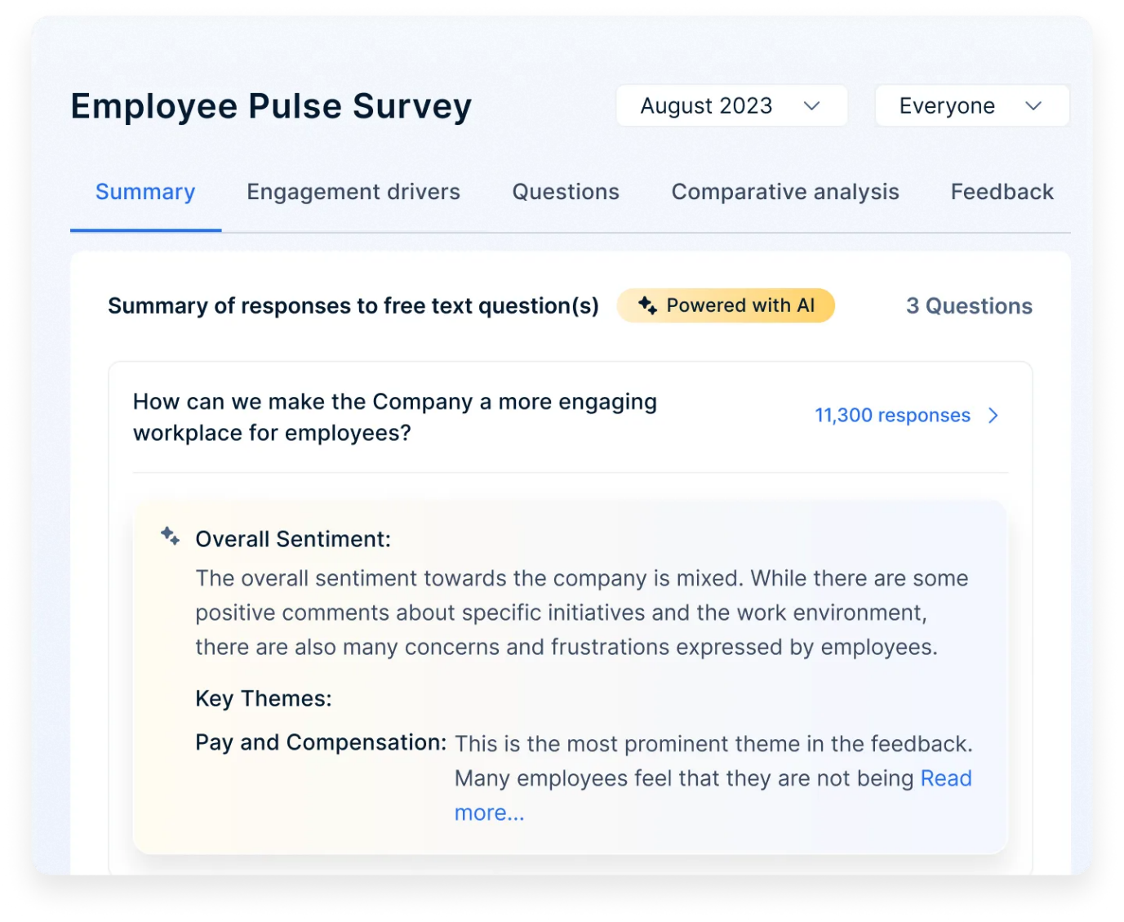Click the dropdown arrow in the August 2023 selector
Viewport: 1124px width, 922px height.
click(x=811, y=105)
